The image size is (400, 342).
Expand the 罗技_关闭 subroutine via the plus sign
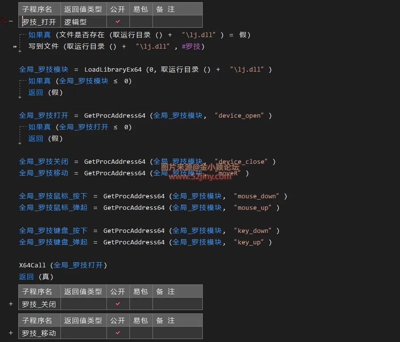click(x=11, y=304)
